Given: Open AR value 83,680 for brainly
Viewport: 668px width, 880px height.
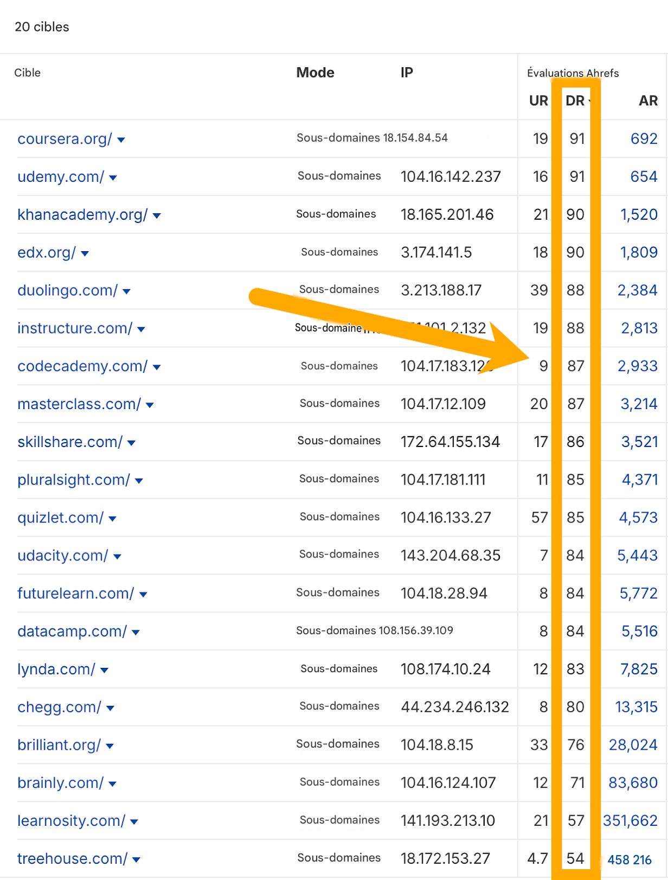Looking at the screenshot, I should point(633,783).
